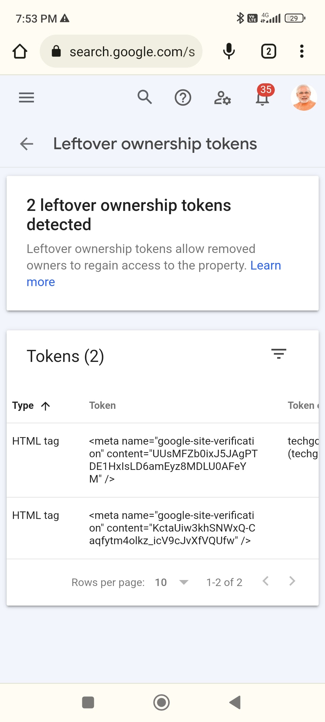The height and width of the screenshot is (722, 325).
Task: Open browser three-dot overflow menu
Action: click(x=302, y=51)
